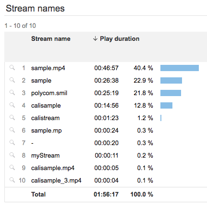Click magnifier icon beside sample.mp
The image size is (207, 209).
(12, 130)
